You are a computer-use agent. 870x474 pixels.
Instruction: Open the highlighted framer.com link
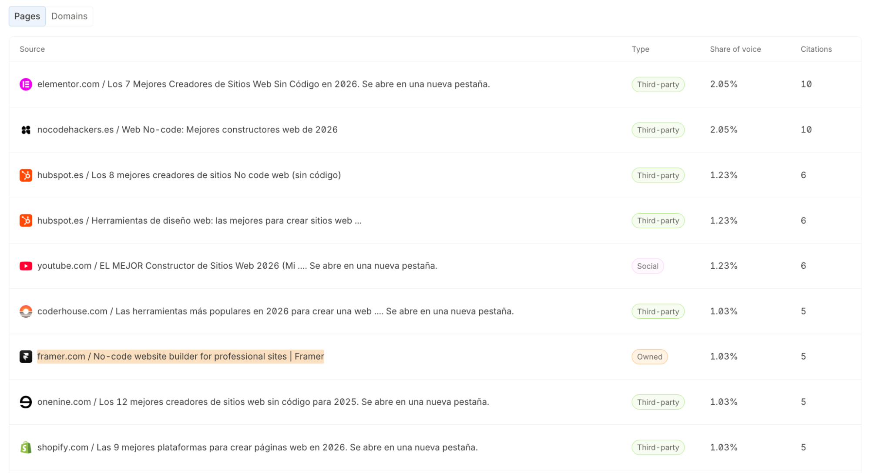(x=181, y=357)
